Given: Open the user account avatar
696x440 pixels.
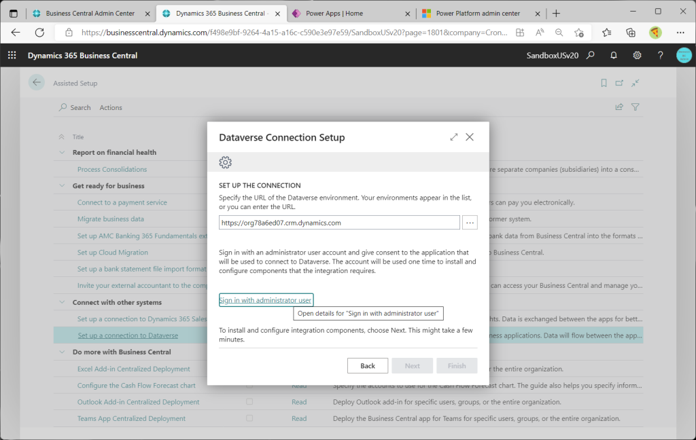Looking at the screenshot, I should pos(684,55).
